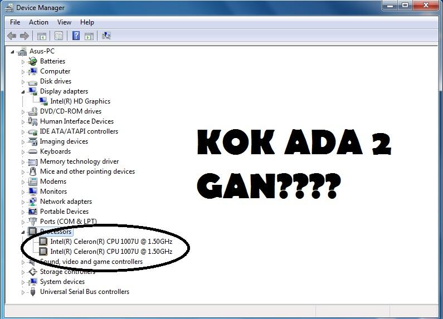Click the DVD/CD-ROM drives icon
The height and width of the screenshot is (319, 443).
33,111
